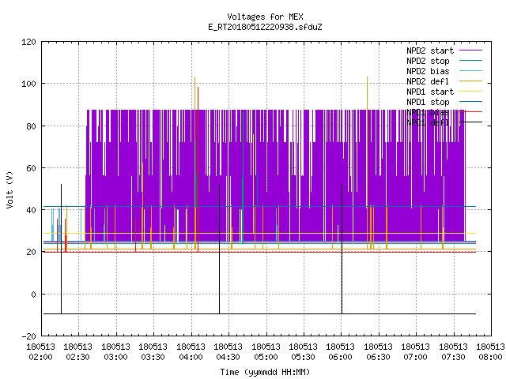Click the x-axis tick label 05:00

pos(266,358)
